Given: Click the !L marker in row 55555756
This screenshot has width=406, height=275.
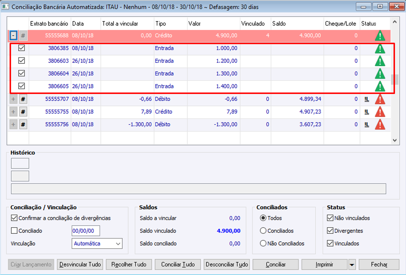Looking at the screenshot, I should (367, 124).
